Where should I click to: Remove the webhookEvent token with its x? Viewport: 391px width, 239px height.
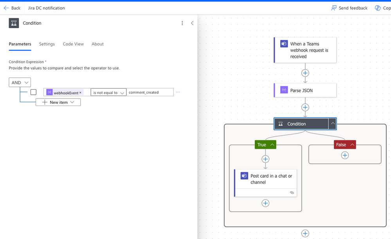[x=80, y=92]
